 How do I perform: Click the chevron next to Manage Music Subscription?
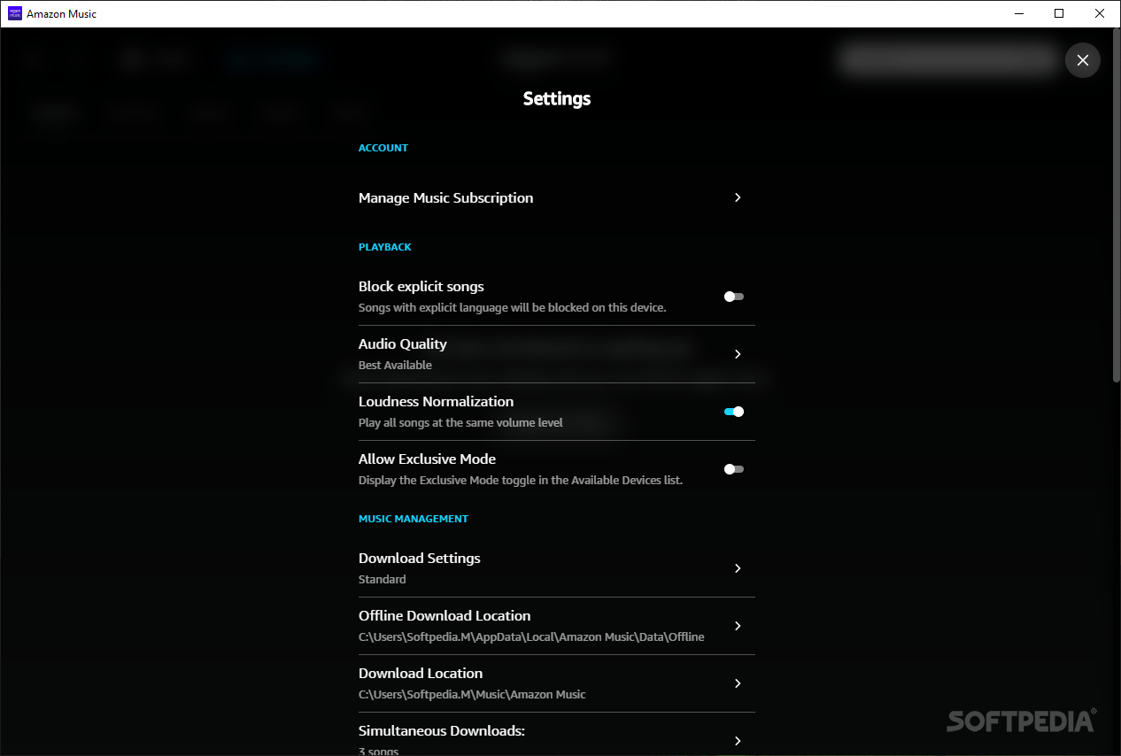point(738,197)
